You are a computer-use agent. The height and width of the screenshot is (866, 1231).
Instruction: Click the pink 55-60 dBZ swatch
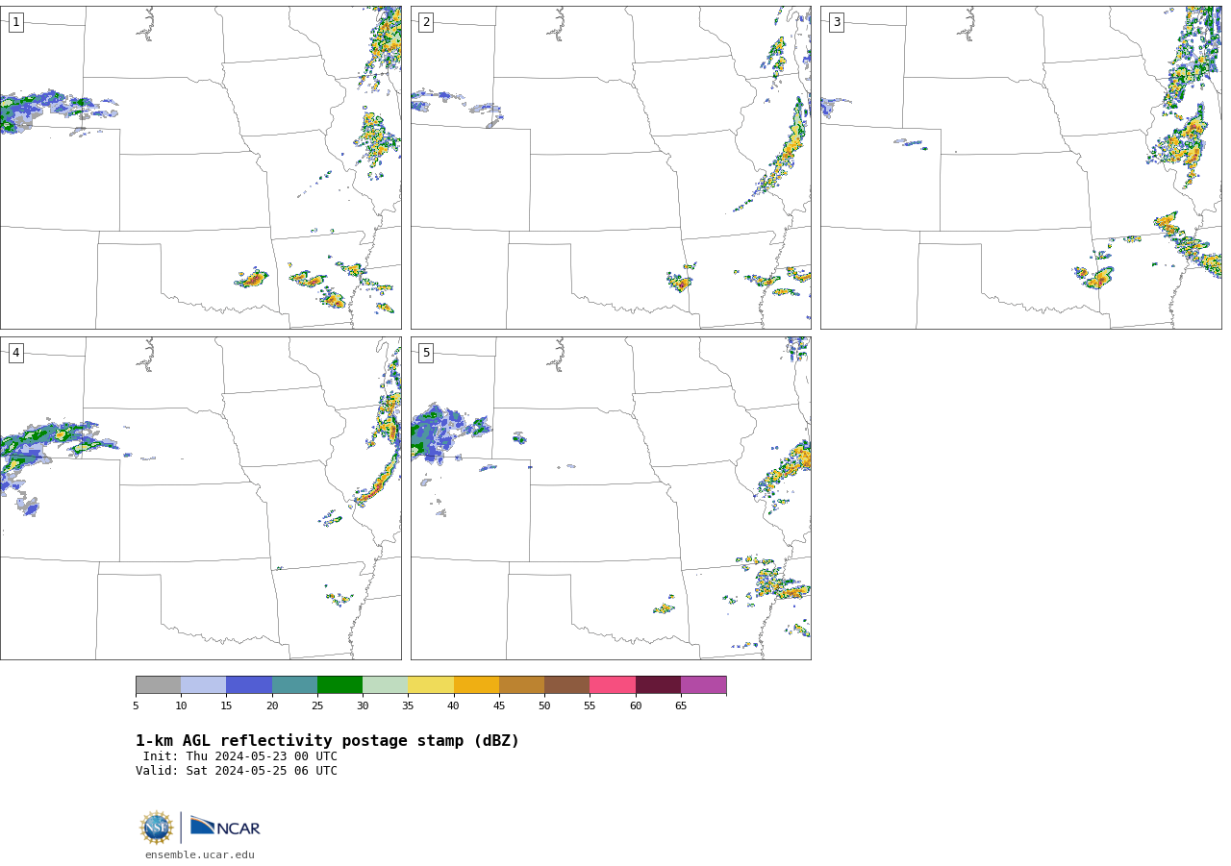(x=613, y=684)
